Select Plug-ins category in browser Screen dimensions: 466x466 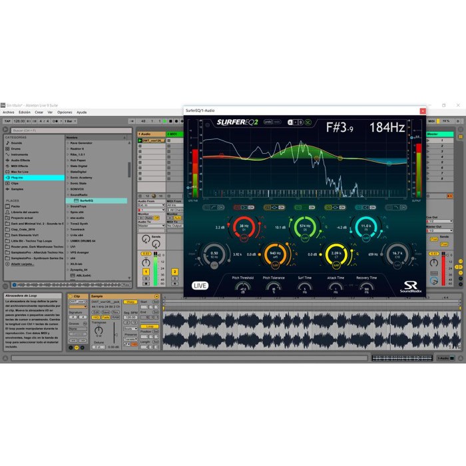tap(34, 178)
